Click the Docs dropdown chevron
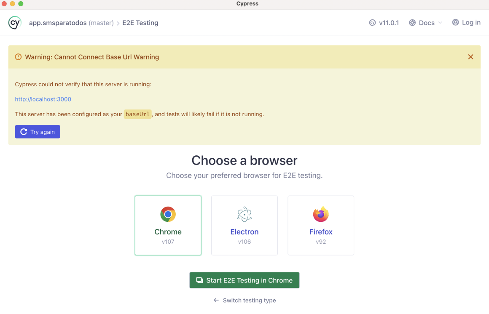489x314 pixels. (x=440, y=23)
